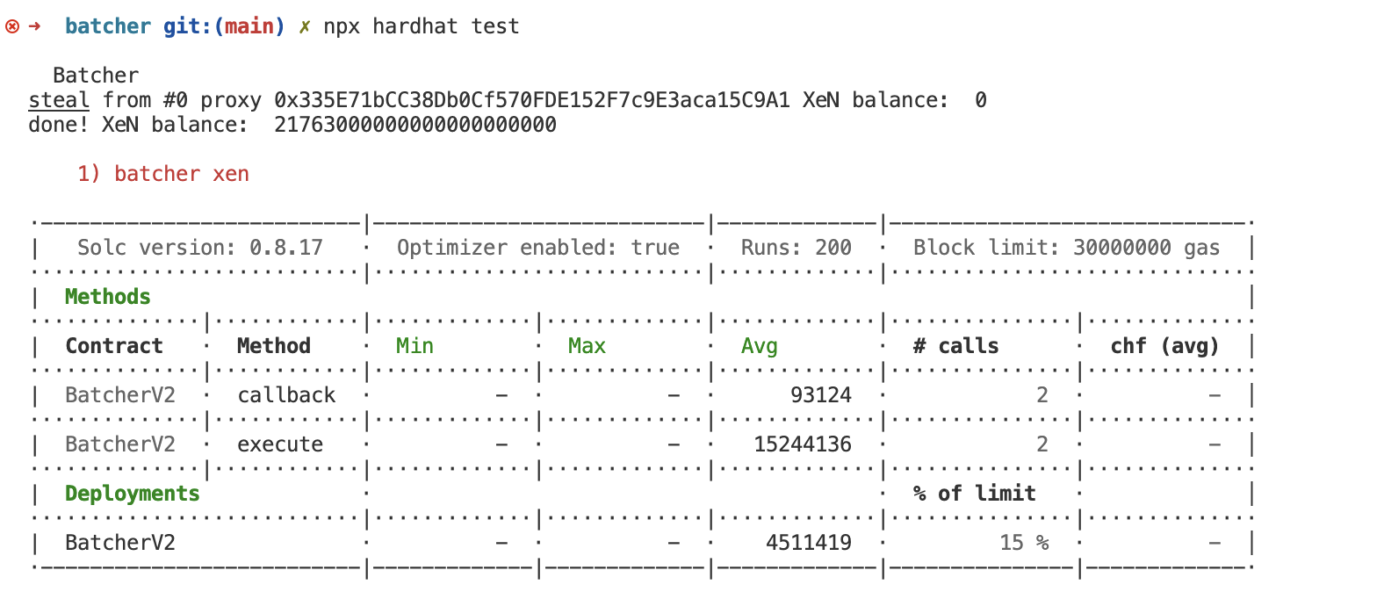Click the Avg column header
This screenshot has width=1384, height=592.
pos(759,346)
